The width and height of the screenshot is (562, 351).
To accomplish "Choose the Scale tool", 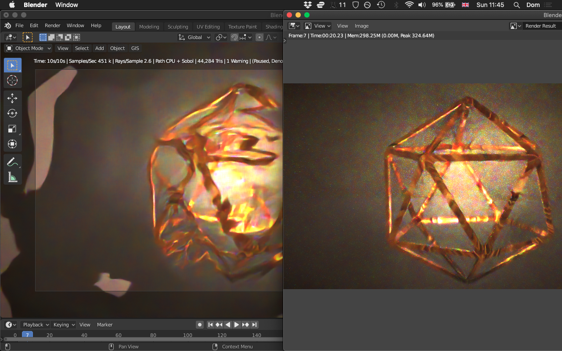I will coord(12,129).
